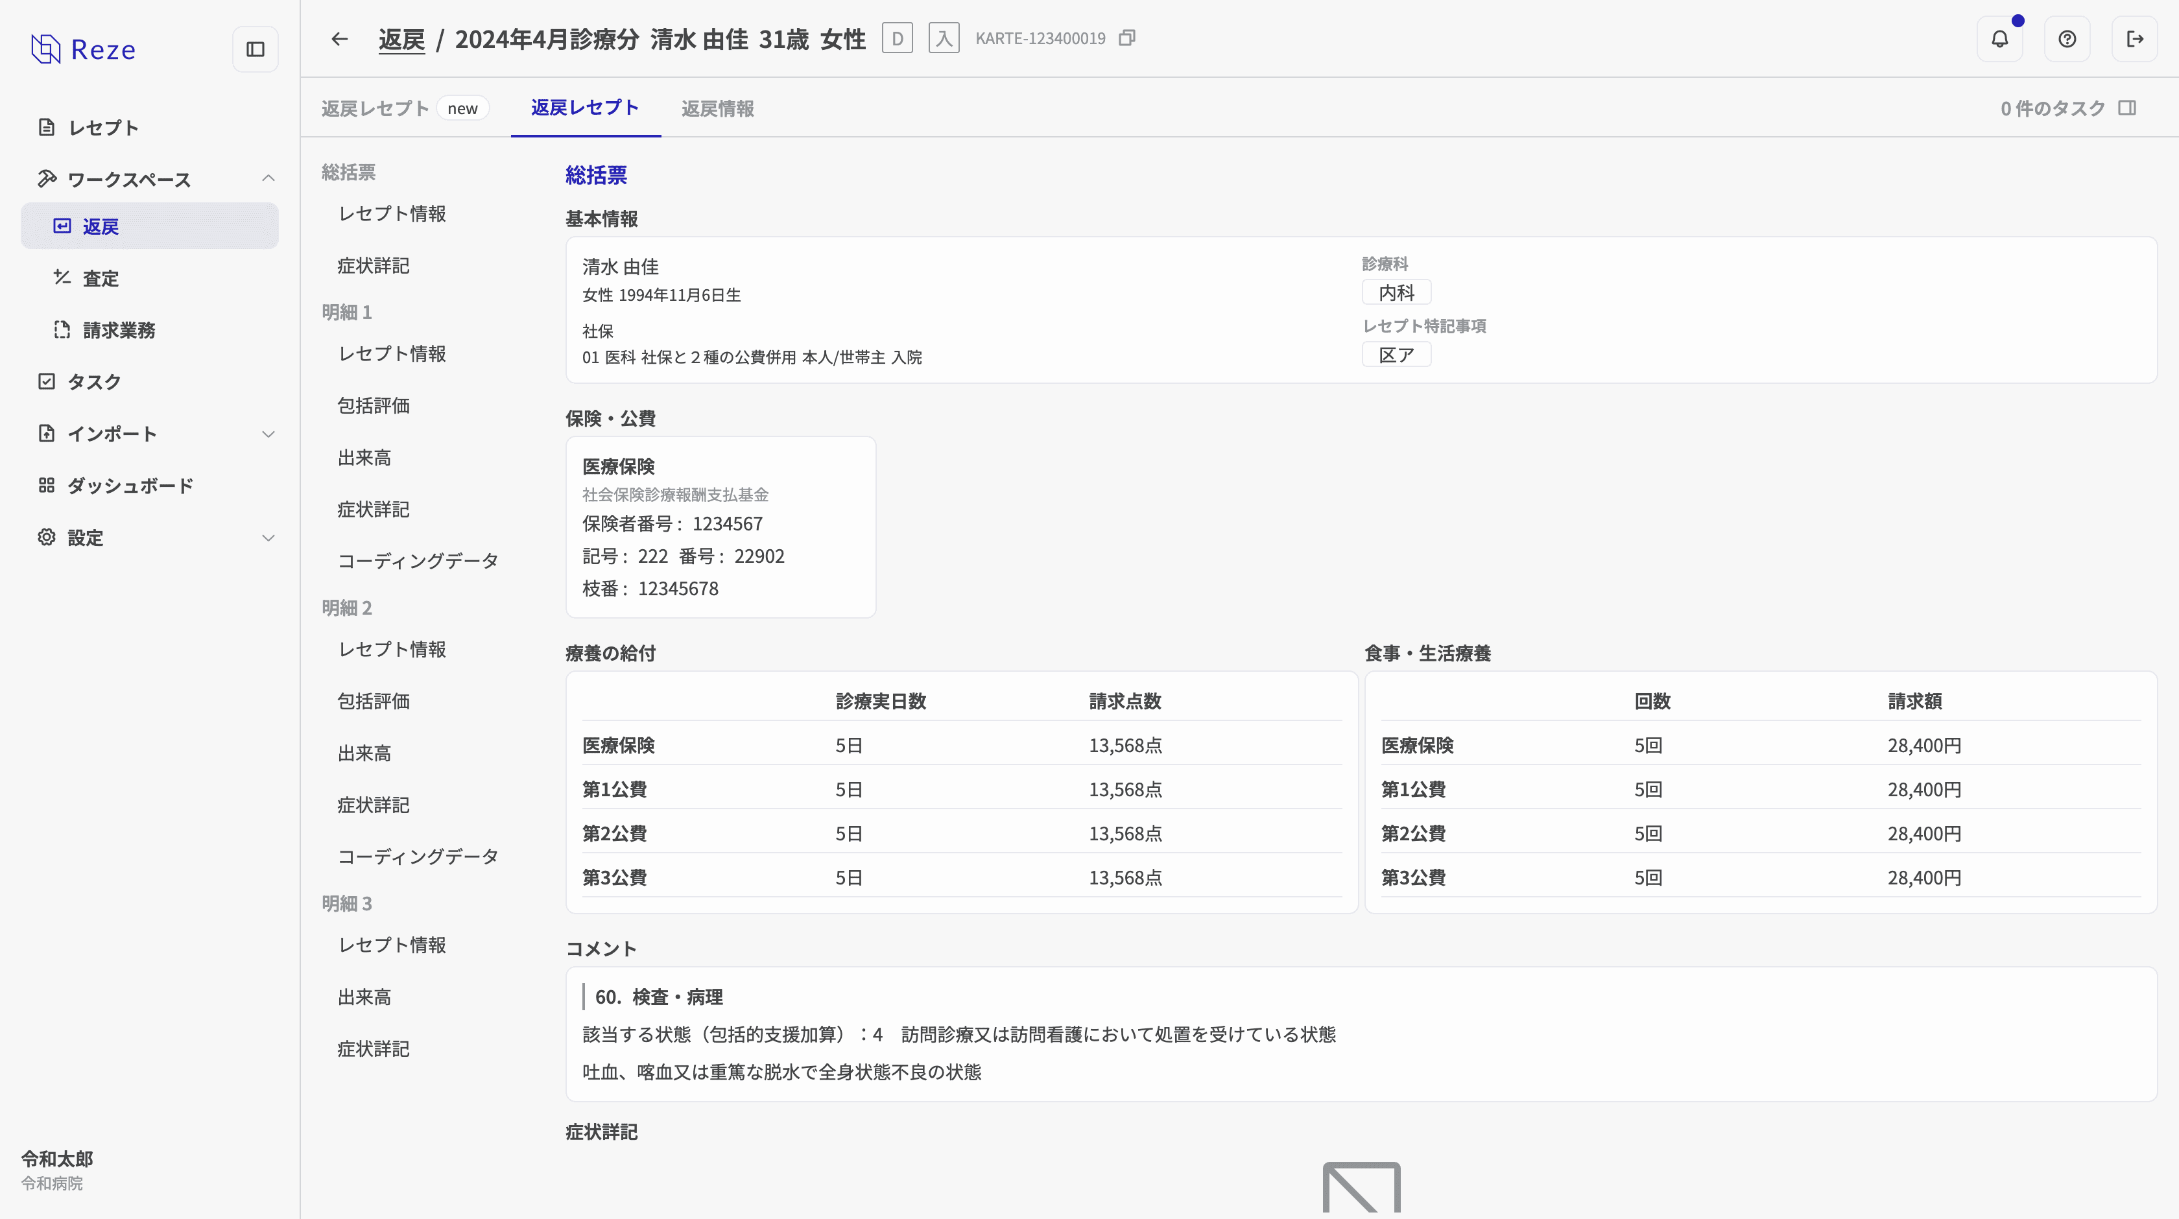Image resolution: width=2179 pixels, height=1219 pixels.
Task: Select 返戻 in the workspace menu
Action: point(150,226)
